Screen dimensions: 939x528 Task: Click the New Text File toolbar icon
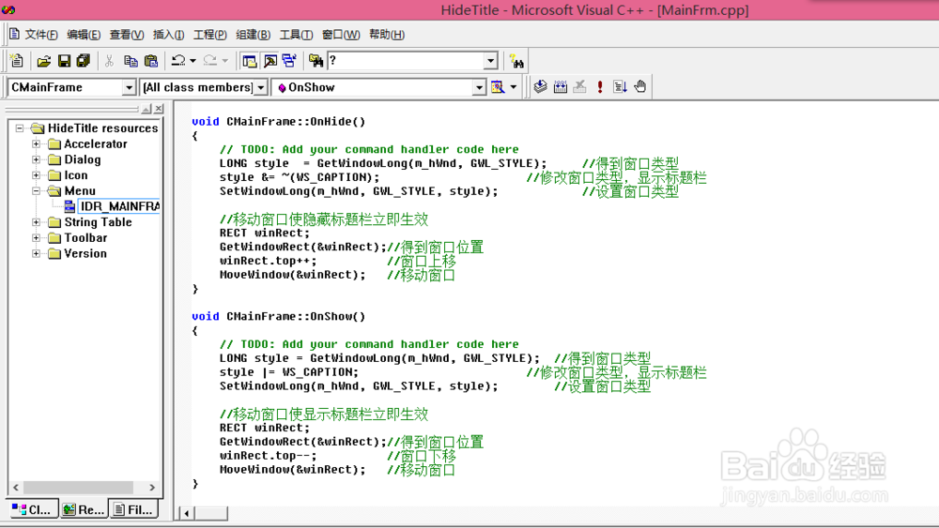(x=17, y=61)
